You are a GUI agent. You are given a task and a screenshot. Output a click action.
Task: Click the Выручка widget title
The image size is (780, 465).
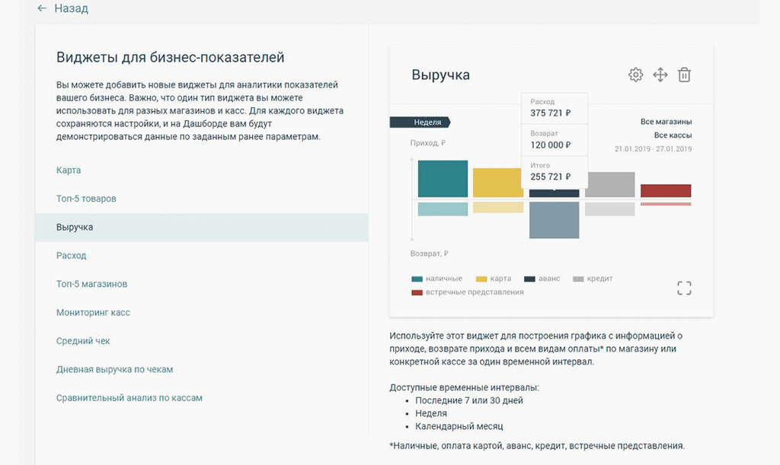click(x=441, y=75)
